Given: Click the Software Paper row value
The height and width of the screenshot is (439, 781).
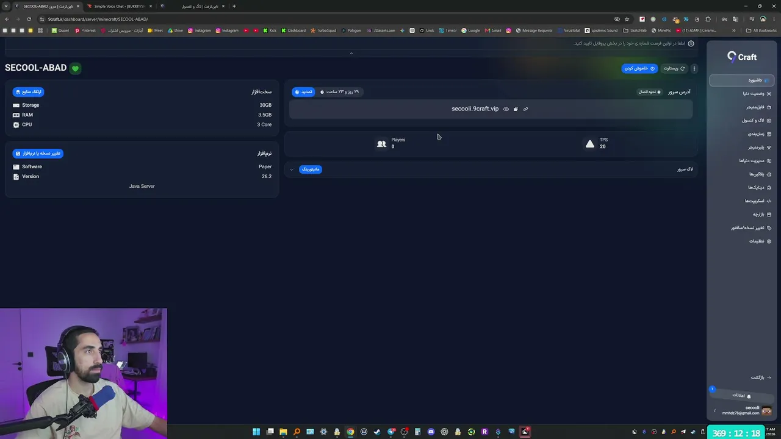Looking at the screenshot, I should pos(265,167).
